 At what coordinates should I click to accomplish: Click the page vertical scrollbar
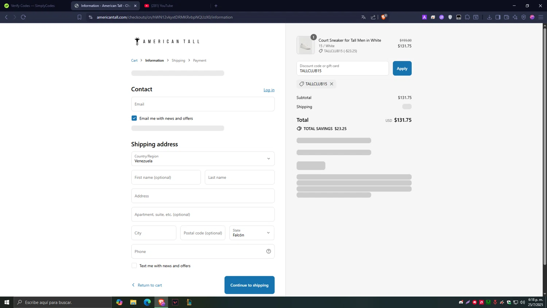tap(545, 146)
